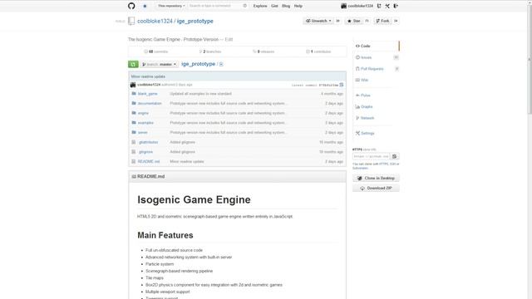View the 1 contributor
This screenshot has width=532, height=299.
tap(318, 51)
